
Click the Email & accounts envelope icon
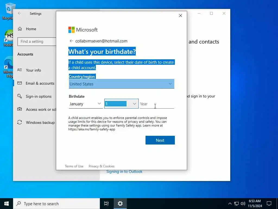pos(20,83)
